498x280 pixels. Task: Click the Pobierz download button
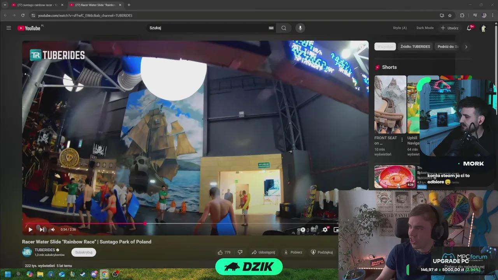[293, 252]
